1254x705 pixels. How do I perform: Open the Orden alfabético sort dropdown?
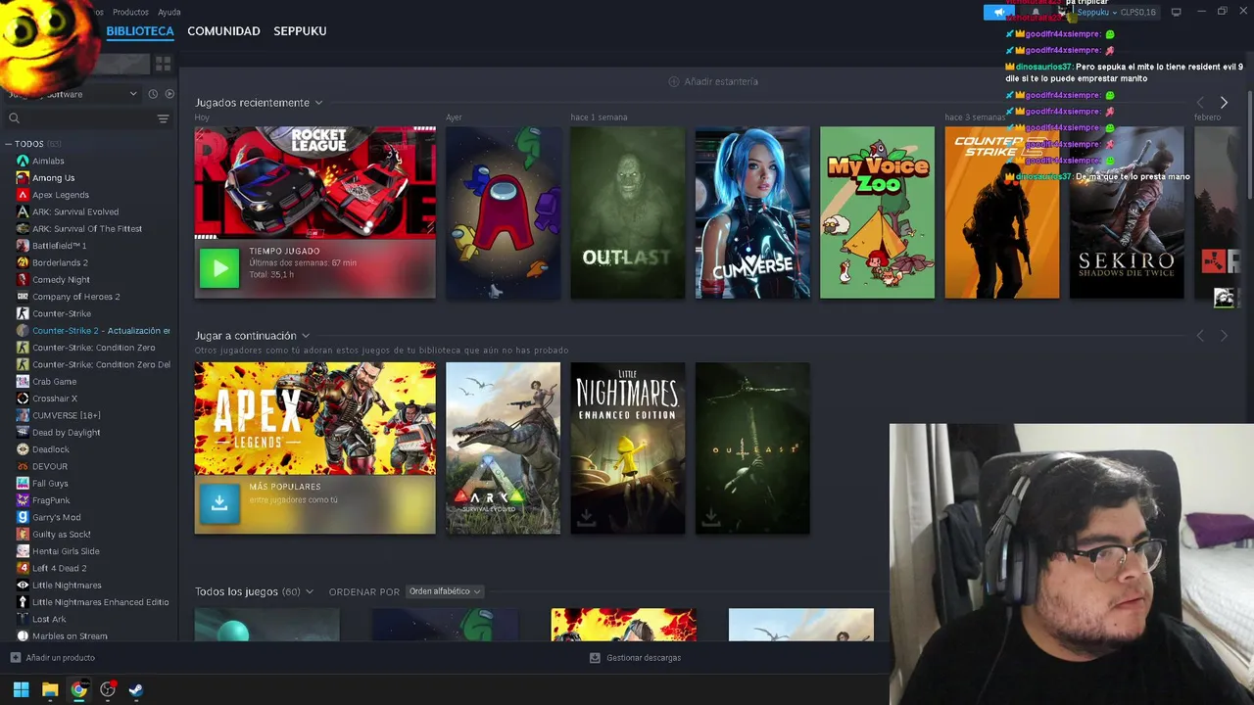(x=445, y=591)
